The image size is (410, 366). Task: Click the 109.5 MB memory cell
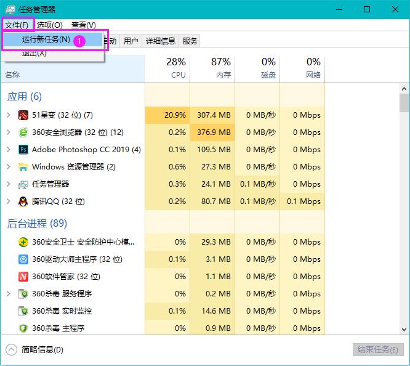[212, 150]
